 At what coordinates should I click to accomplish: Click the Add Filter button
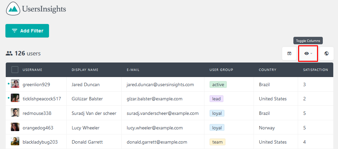tap(27, 31)
